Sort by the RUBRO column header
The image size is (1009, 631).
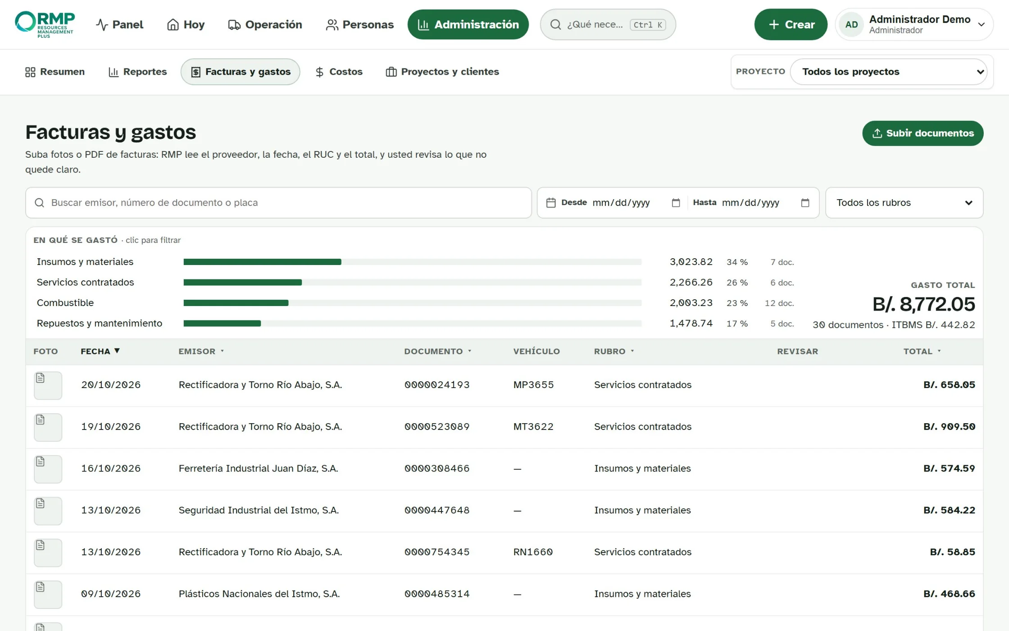[x=614, y=351]
